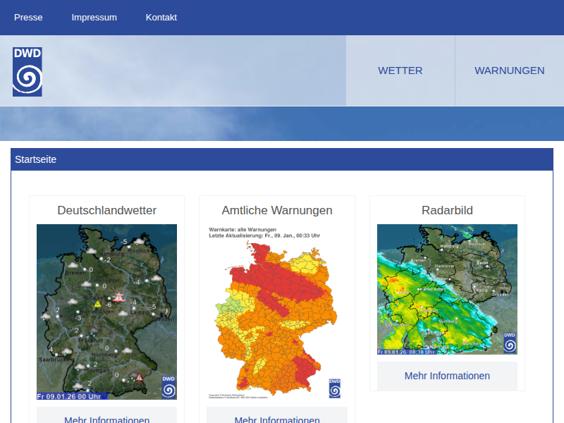Click DWD logo on warnings map
564x423 pixels.
335,388
